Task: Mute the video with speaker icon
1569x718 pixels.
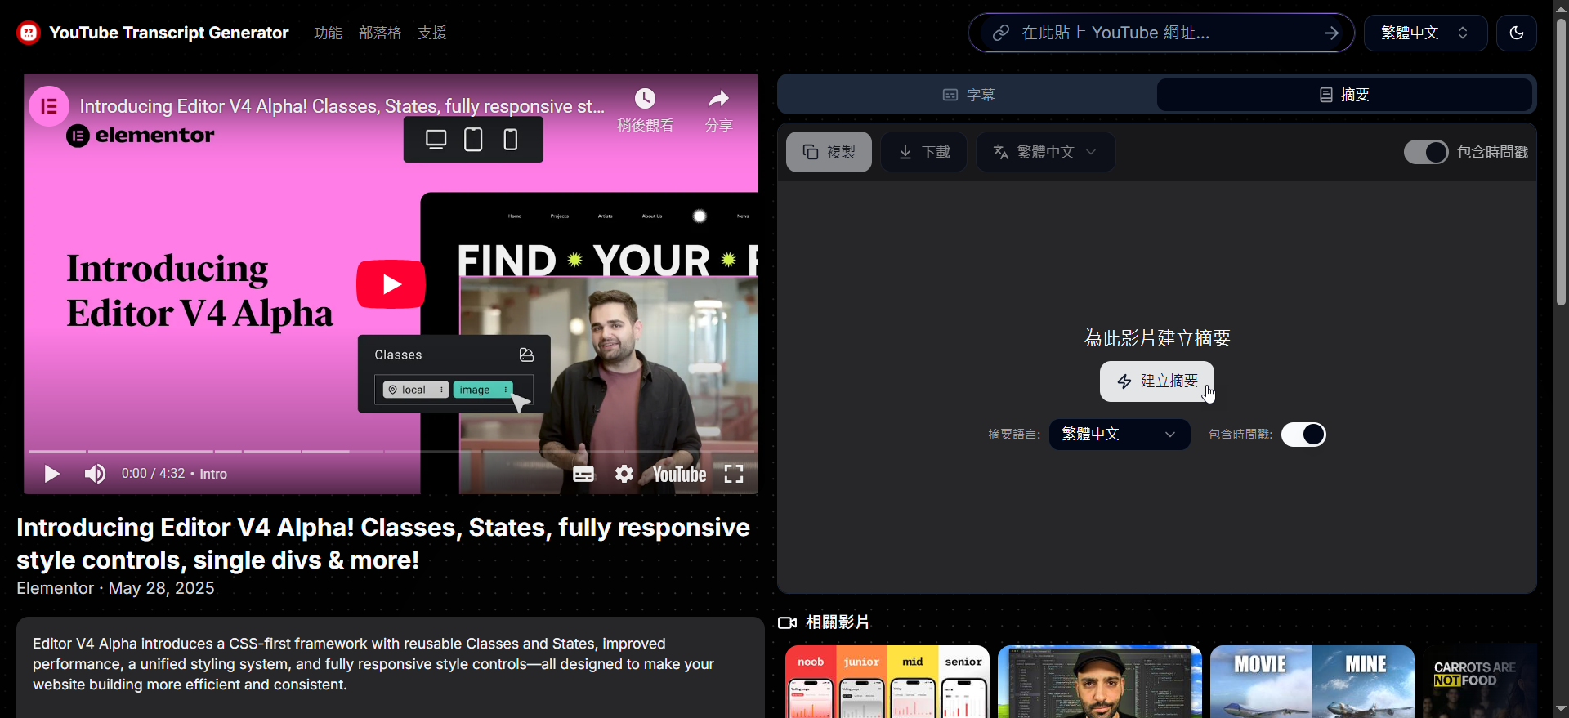Action: pyautogui.click(x=95, y=474)
